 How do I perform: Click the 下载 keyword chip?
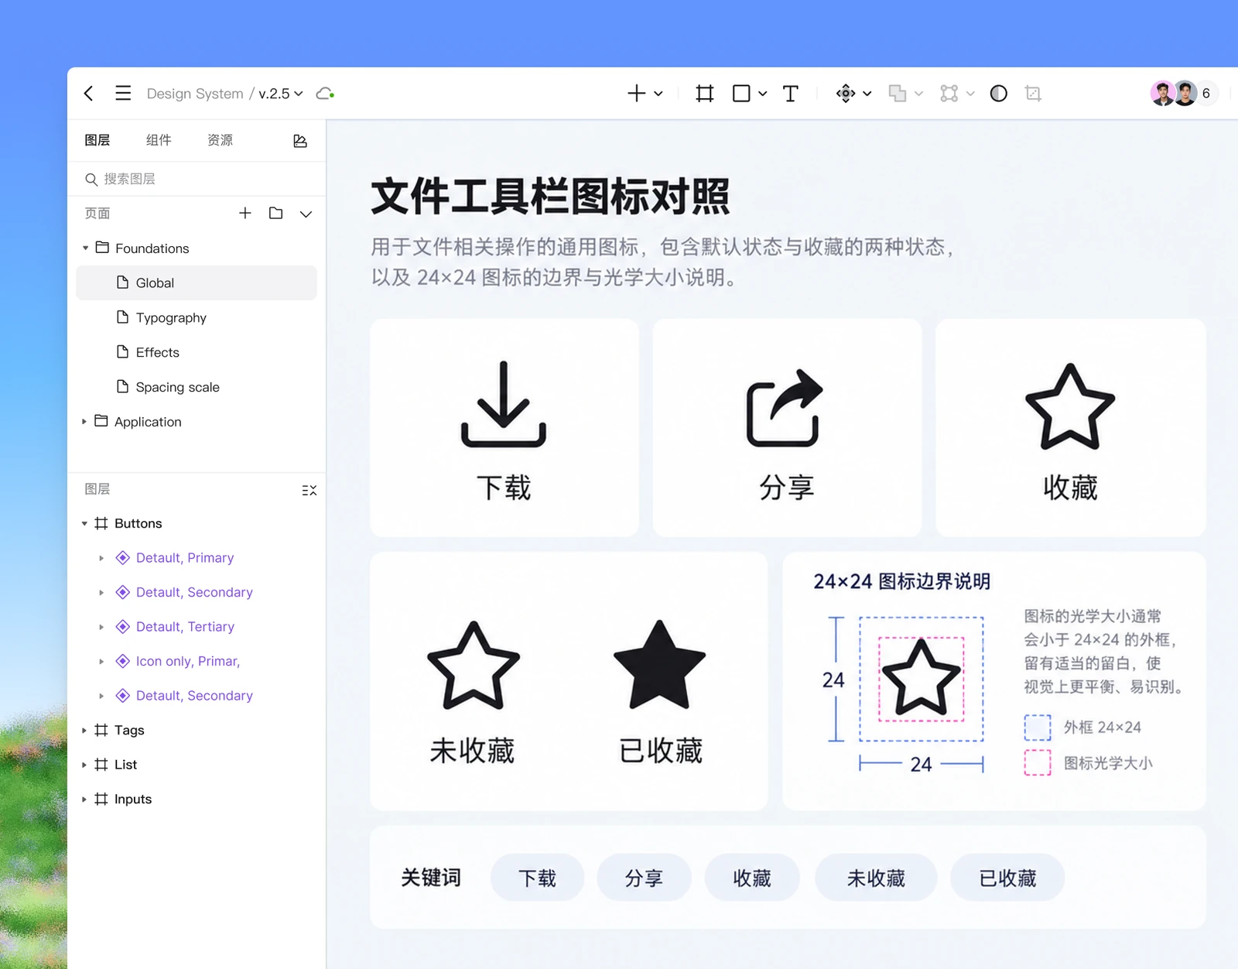pos(537,878)
